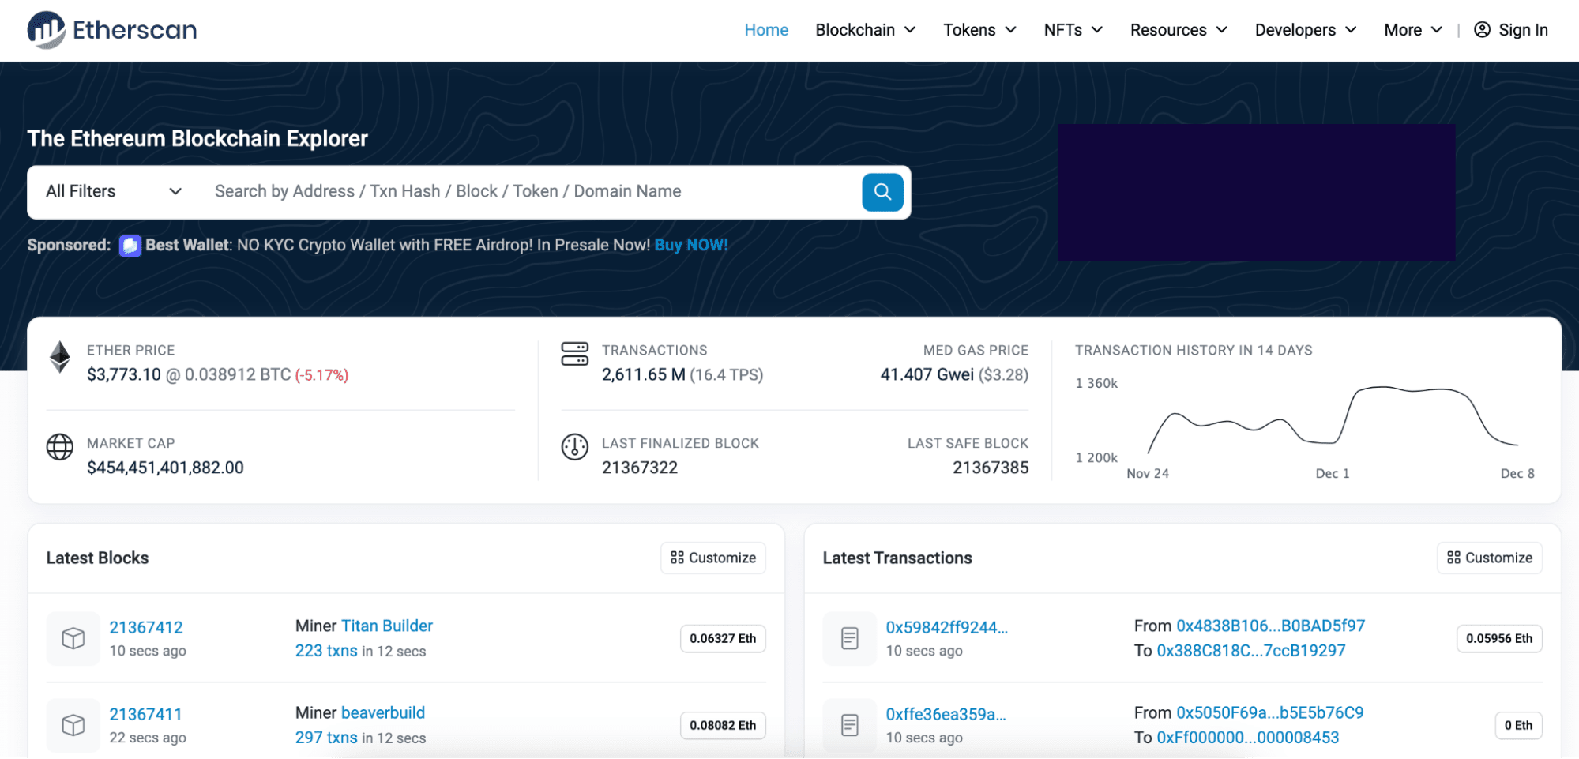The image size is (1579, 759).
Task: Open recipient address 0x388C818C...7ccB19297
Action: (x=1251, y=651)
